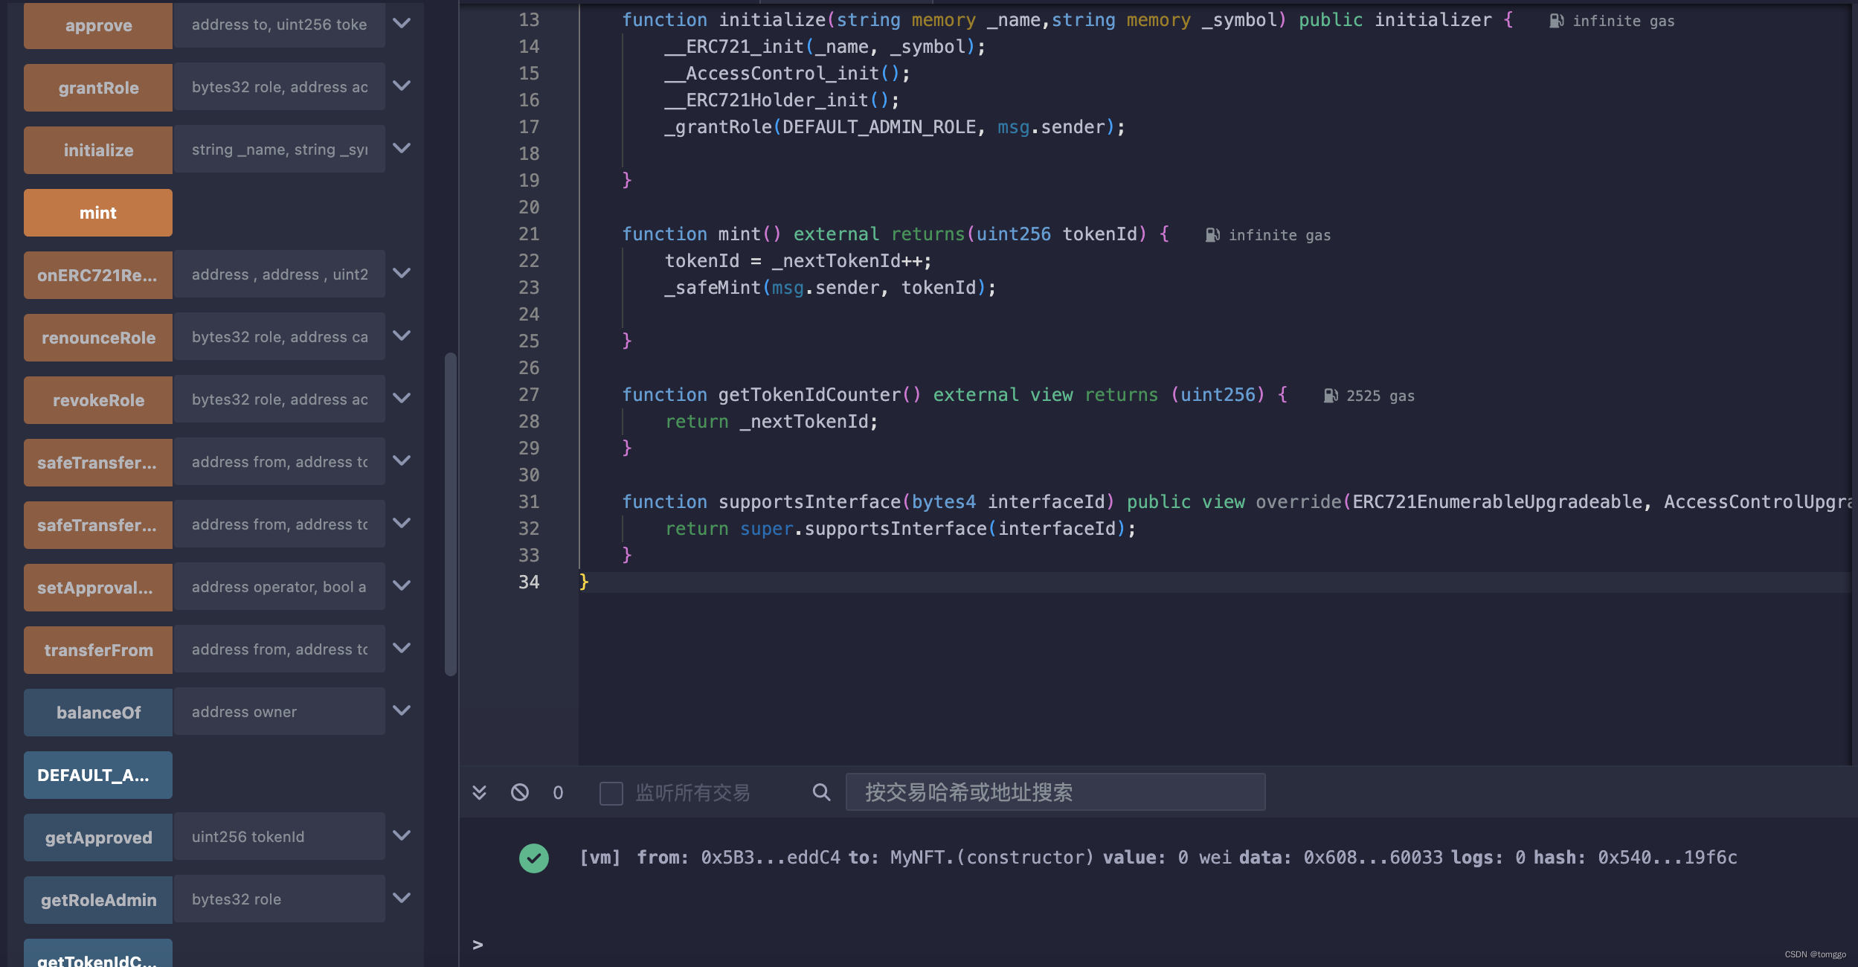Click the DEFAULT_A... getter button
Image resolution: width=1858 pixels, height=967 pixels.
(x=97, y=774)
